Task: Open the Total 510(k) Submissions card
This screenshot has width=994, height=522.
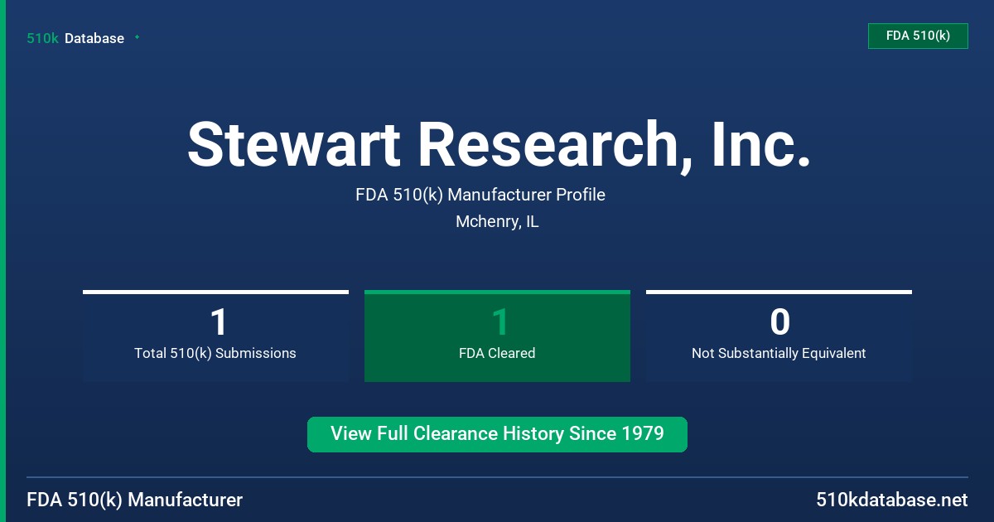Action: (215, 336)
